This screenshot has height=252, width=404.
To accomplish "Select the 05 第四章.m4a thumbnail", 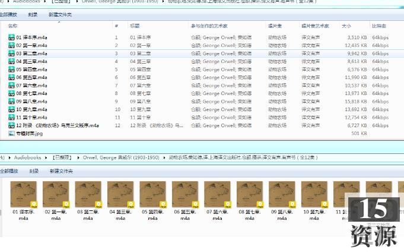I will [153, 194].
